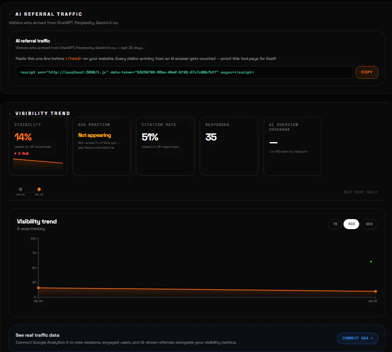This screenshot has width=392, height=352.
Task: Open the AI Overview Coverage card
Action: (292, 146)
